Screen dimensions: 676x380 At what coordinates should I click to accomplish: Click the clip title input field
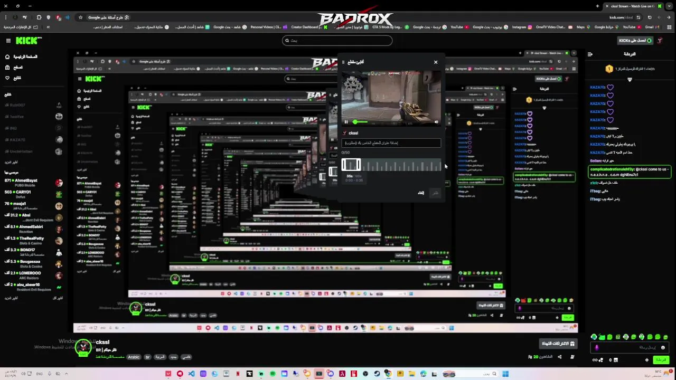[x=391, y=143]
